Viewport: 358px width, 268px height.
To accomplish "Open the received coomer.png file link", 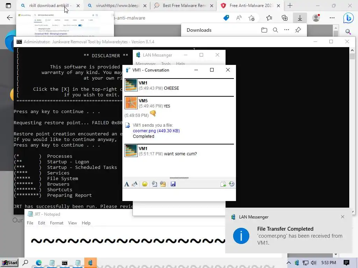I will click(x=156, y=131).
